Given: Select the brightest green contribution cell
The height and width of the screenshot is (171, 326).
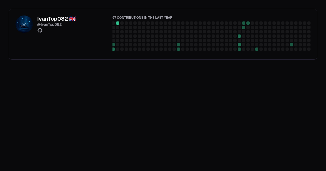Looking at the screenshot, I should [x=118, y=23].
